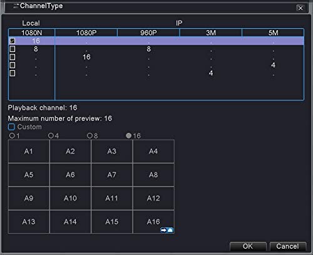Image resolution: width=313 pixels, height=255 pixels.
Task: Click the 1080N column header
Action: tap(32, 33)
